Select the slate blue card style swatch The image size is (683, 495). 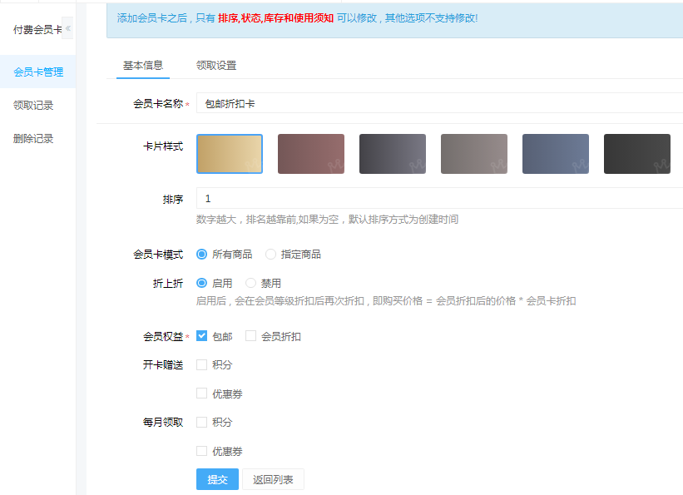[x=556, y=154]
